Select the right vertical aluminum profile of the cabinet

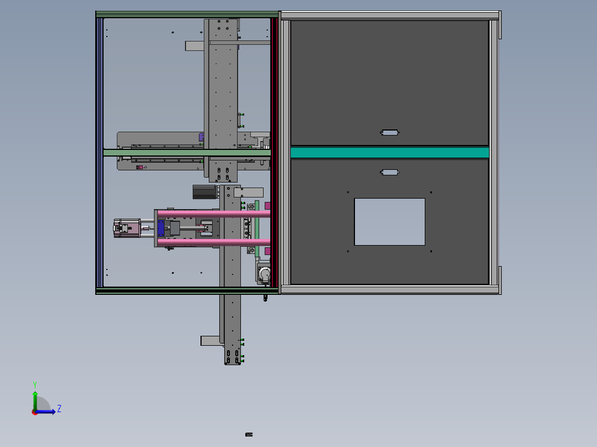[x=494, y=153]
